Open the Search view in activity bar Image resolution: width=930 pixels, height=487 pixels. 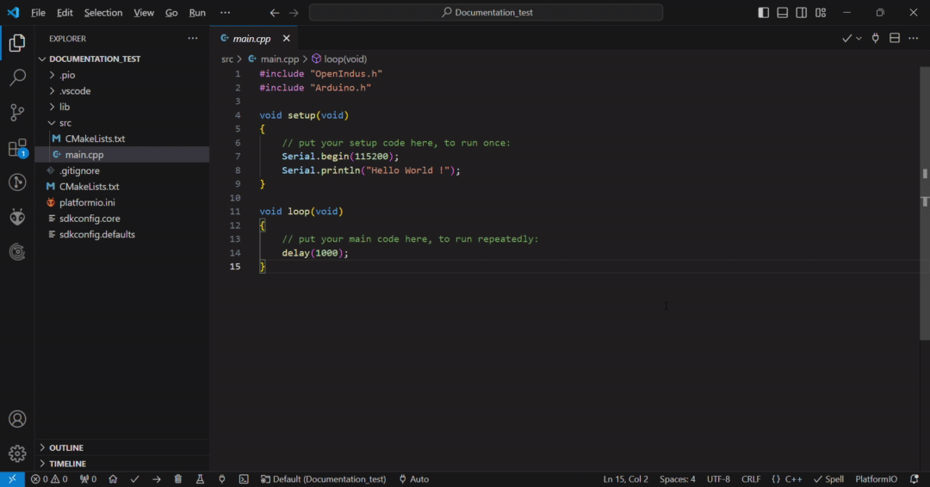(x=17, y=77)
